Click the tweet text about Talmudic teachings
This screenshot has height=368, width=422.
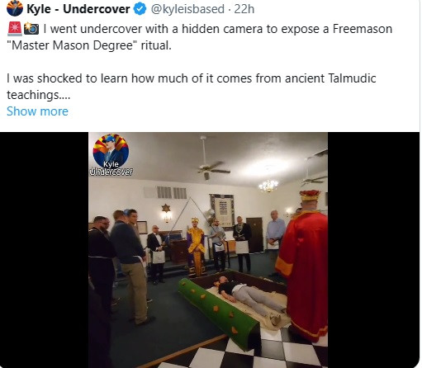pyautogui.click(x=192, y=87)
